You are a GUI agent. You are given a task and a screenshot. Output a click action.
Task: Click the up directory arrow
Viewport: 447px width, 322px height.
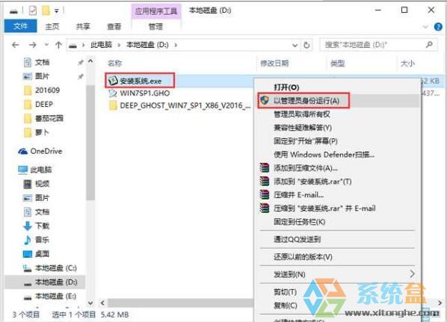[58, 45]
